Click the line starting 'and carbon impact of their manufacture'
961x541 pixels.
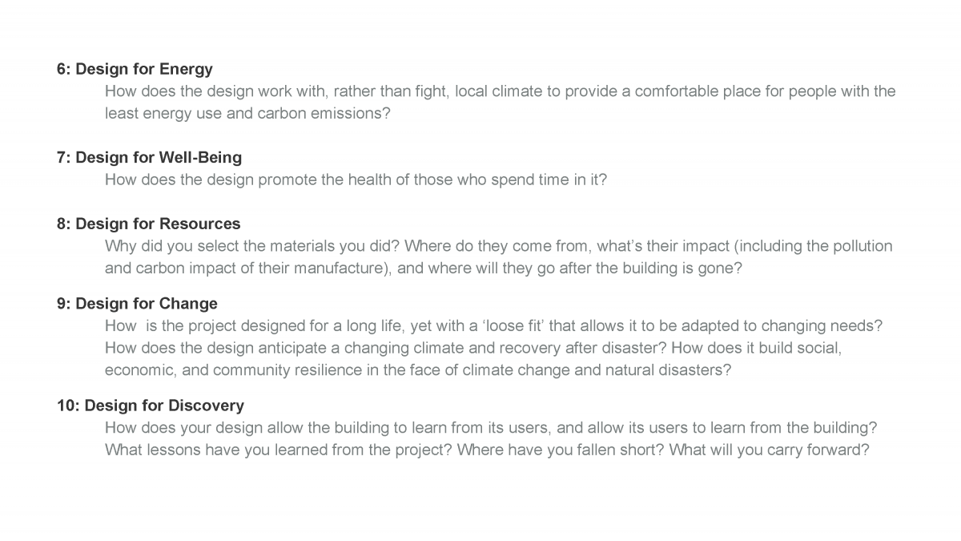tap(424, 268)
